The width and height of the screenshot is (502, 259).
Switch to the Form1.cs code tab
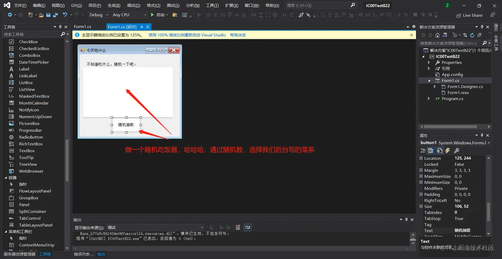tap(83, 27)
